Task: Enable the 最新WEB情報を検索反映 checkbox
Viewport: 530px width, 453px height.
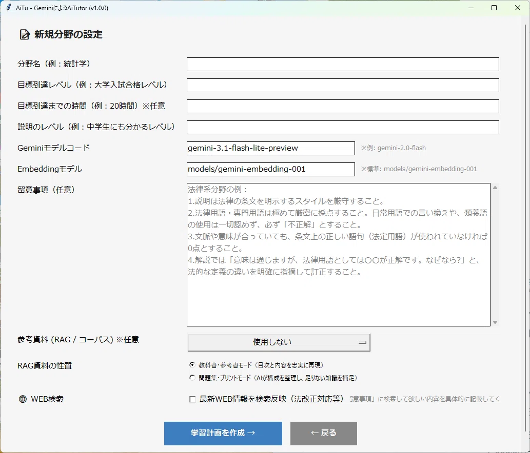Action: (x=192, y=399)
